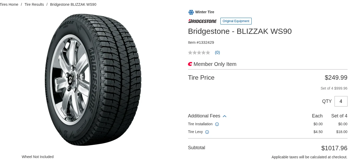Open the (0) reviews link
The height and width of the screenshot is (163, 353).
217,52
